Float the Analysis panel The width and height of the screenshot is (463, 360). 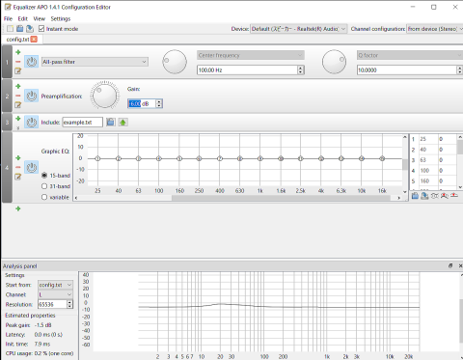450,265
